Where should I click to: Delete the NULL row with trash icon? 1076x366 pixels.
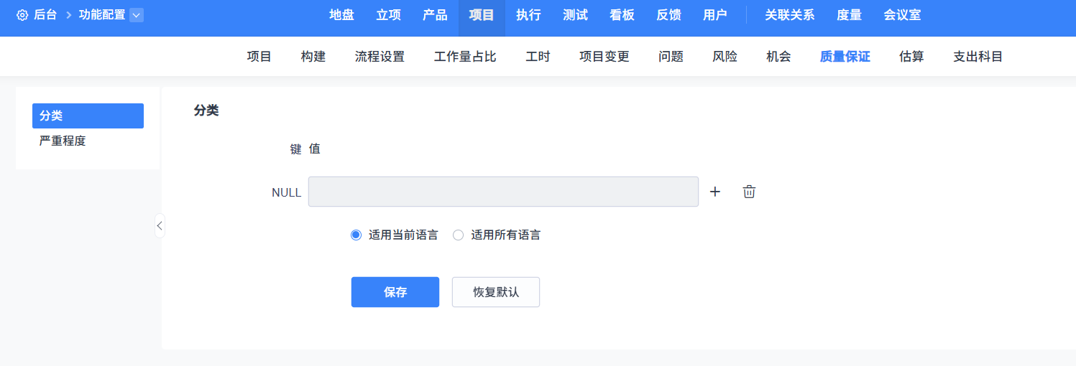point(749,192)
